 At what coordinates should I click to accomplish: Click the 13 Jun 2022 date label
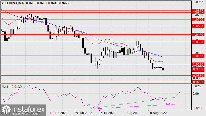coord(58,113)
